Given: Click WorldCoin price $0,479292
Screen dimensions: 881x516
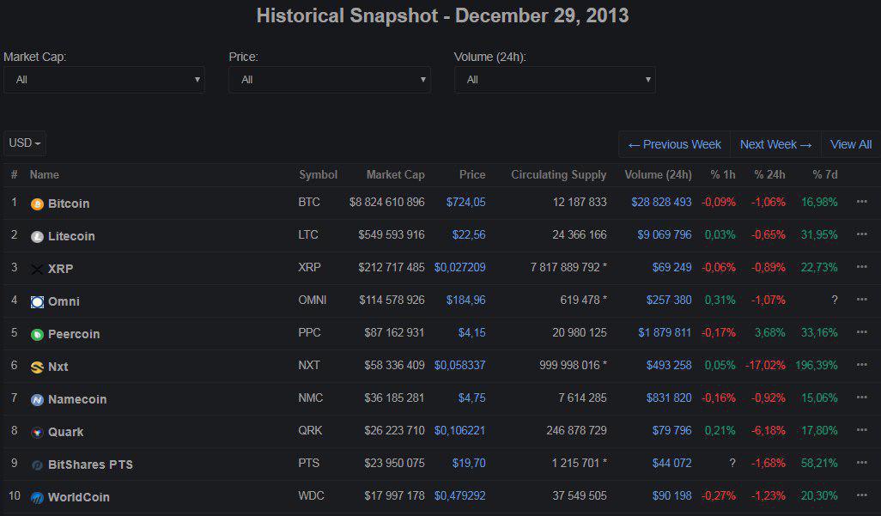Looking at the screenshot, I should point(459,495).
